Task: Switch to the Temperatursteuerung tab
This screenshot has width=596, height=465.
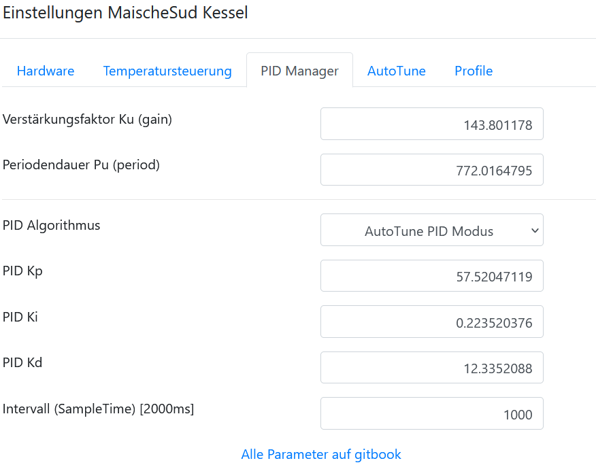Action: pos(167,71)
